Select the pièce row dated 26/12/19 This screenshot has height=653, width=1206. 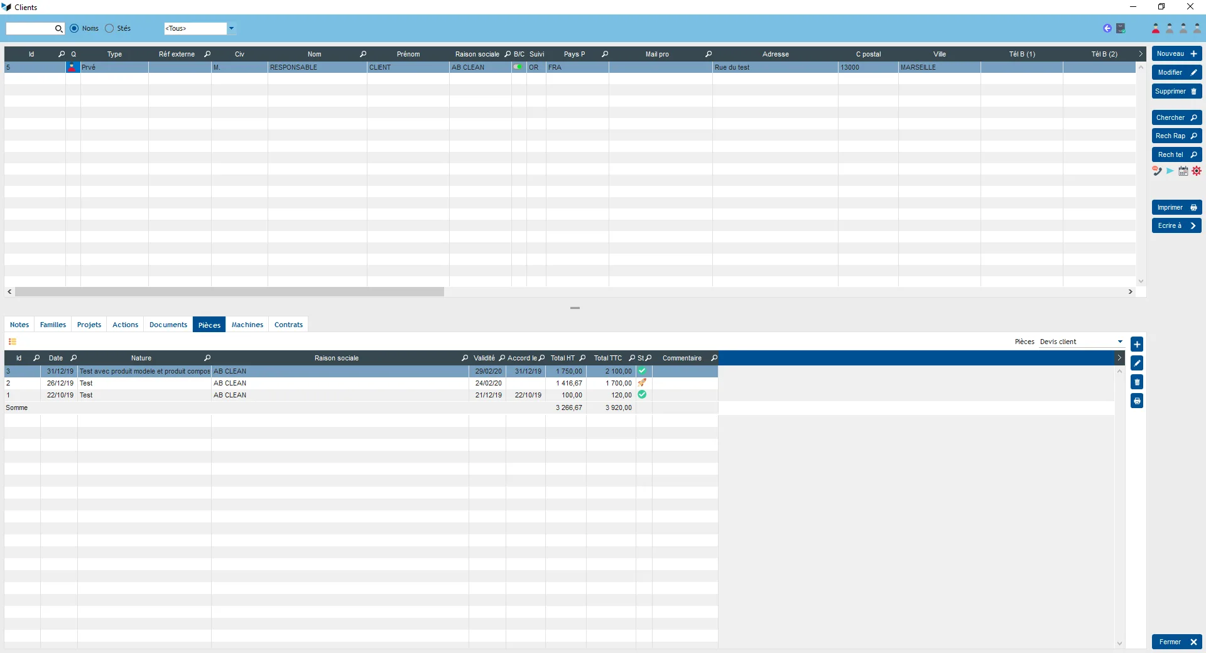(361, 383)
